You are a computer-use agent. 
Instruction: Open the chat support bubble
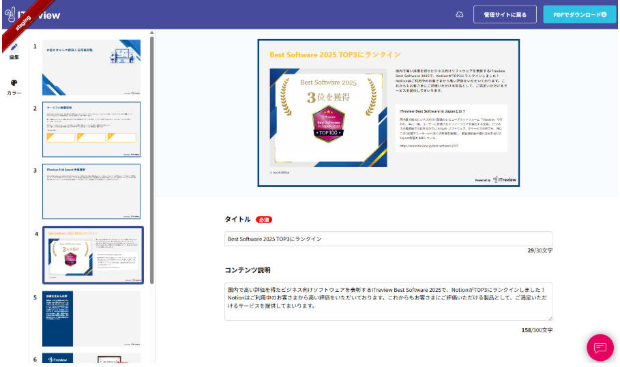[x=600, y=348]
